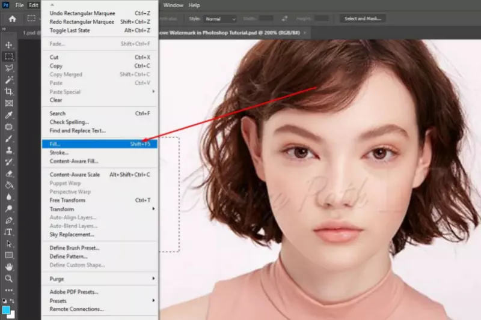This screenshot has width=481, height=320.
Task: Click the Home icon in options bar
Action: coord(12,19)
